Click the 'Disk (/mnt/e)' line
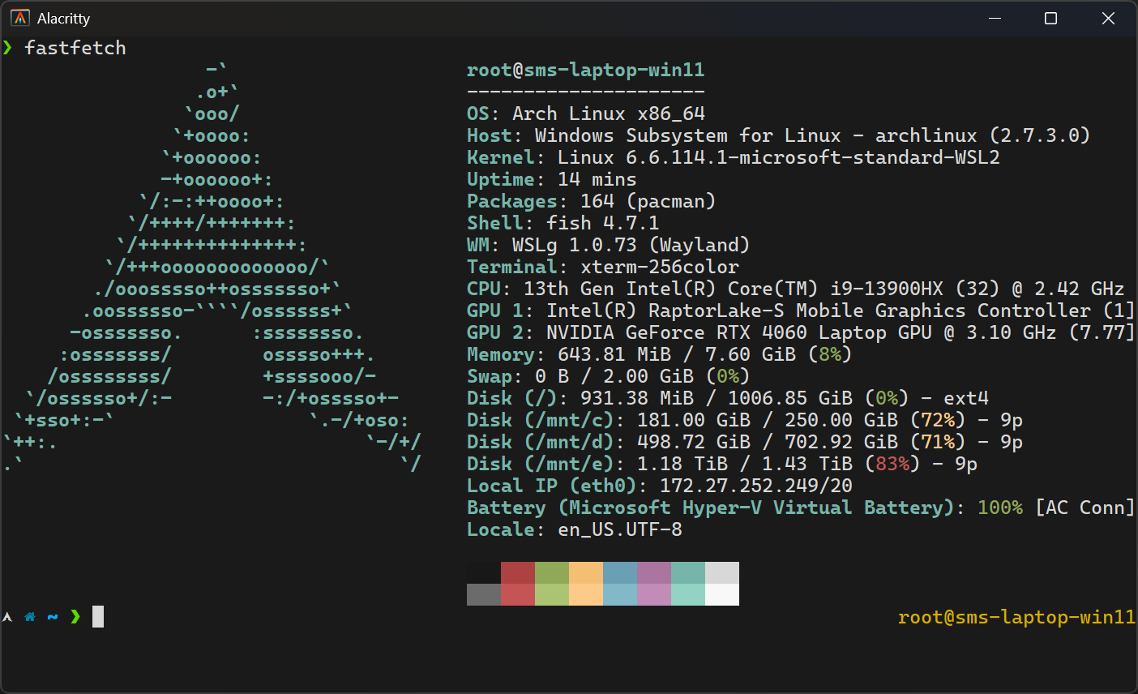Screen dimensions: 1138x694 tap(722, 464)
